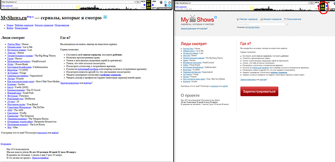Screen dimensions: 335x162
Task: Open the show link beside 'The IT Crowd'
Action: point(16,90)
